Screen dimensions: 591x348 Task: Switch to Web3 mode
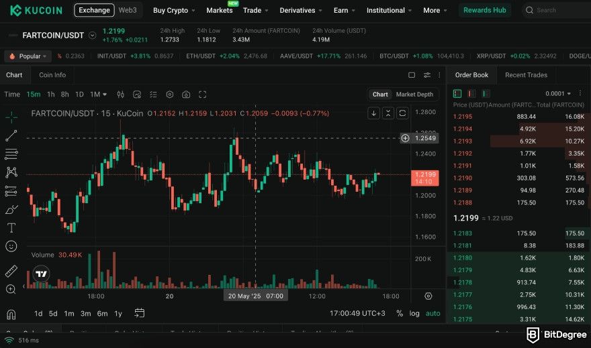point(128,10)
